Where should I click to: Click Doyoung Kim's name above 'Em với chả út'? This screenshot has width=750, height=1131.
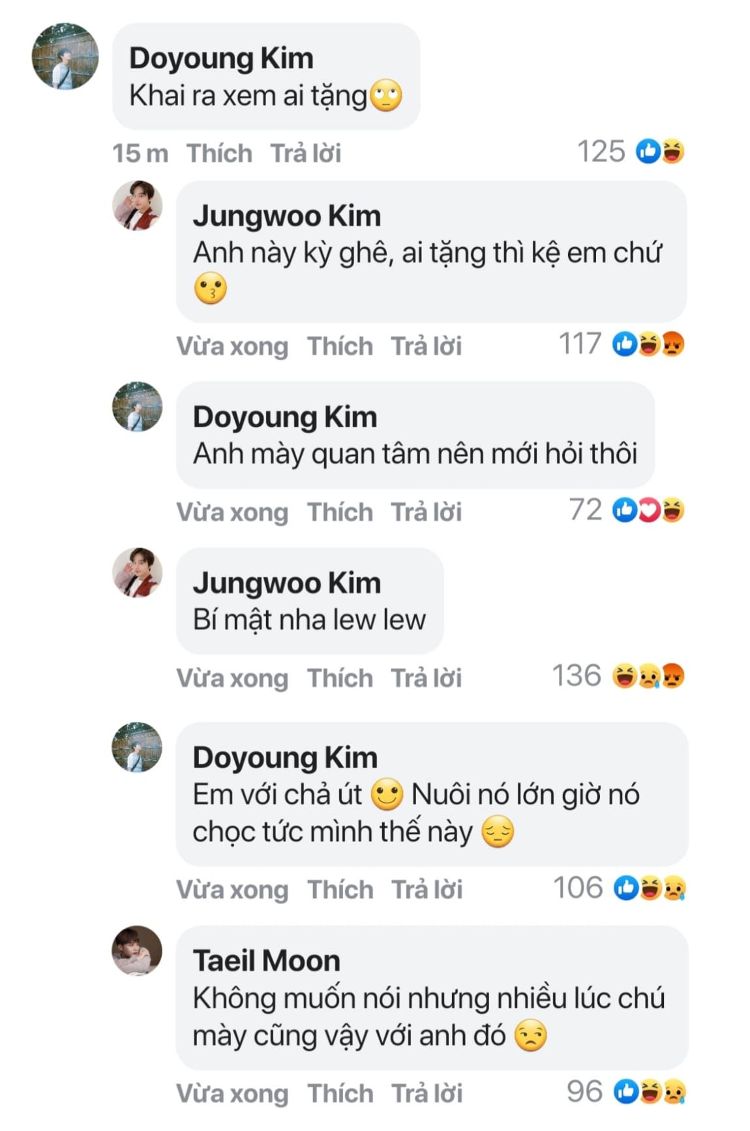point(285,758)
